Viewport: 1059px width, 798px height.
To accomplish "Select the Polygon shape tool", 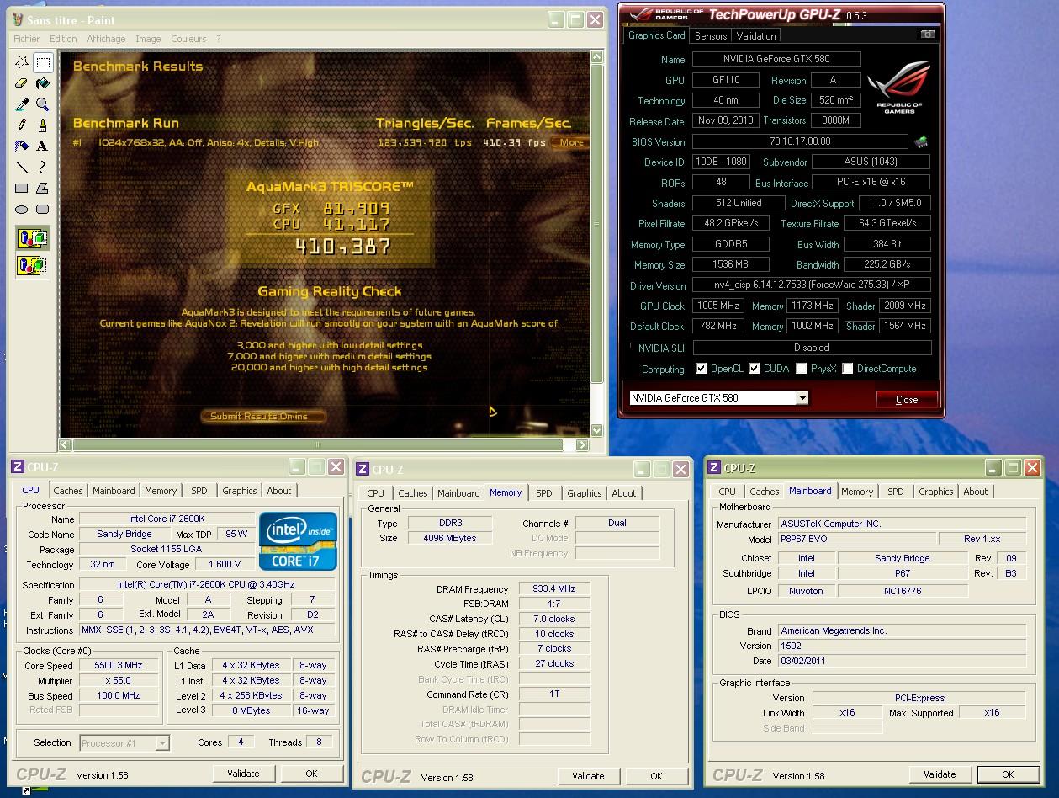I will (x=43, y=189).
